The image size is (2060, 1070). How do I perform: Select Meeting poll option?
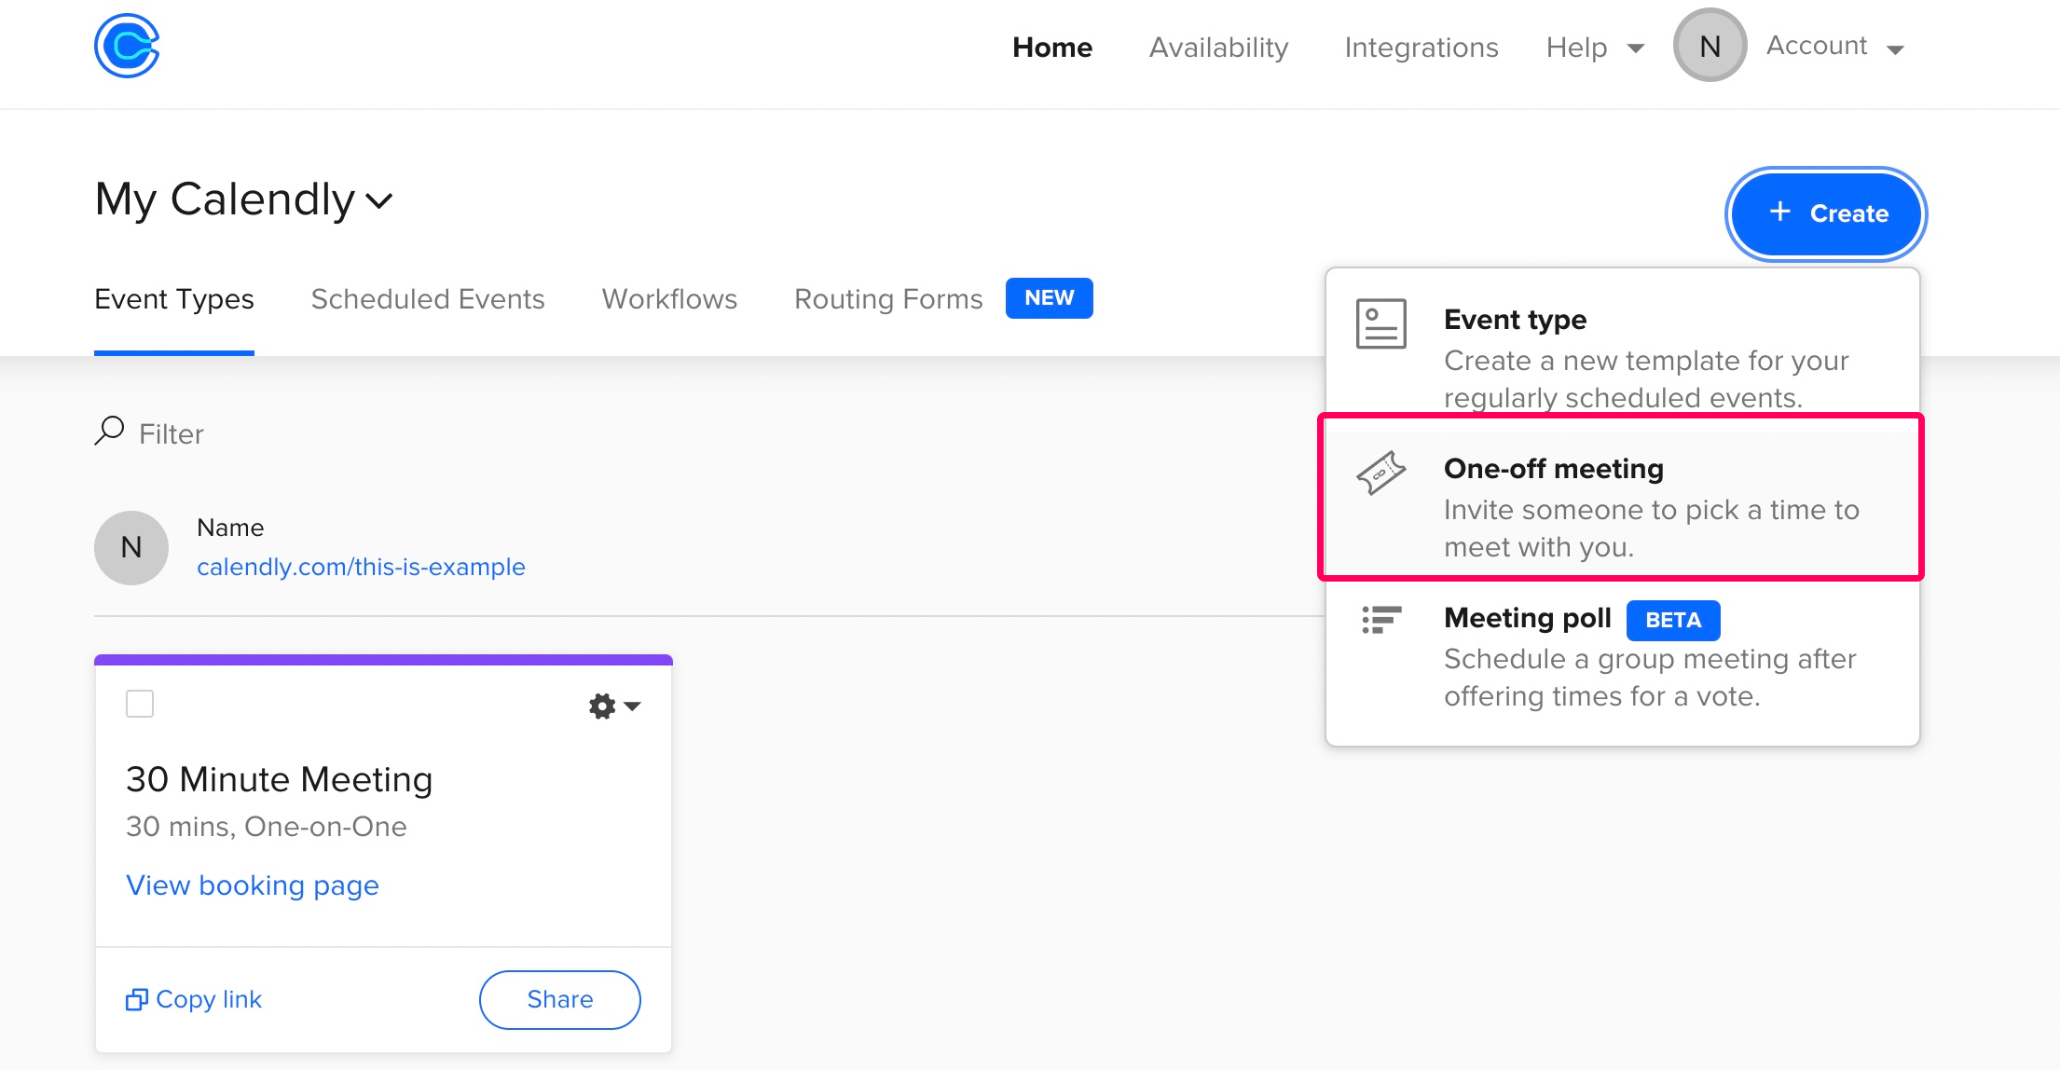point(1622,656)
